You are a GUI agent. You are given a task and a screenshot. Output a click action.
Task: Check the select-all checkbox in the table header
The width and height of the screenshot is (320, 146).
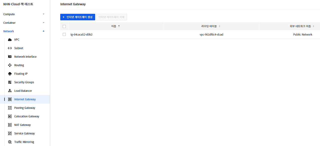coord(64,26)
